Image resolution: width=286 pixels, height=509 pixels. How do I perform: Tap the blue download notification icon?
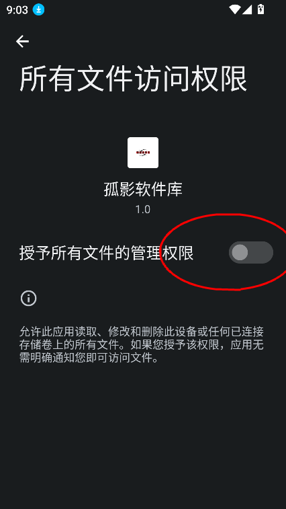38,9
